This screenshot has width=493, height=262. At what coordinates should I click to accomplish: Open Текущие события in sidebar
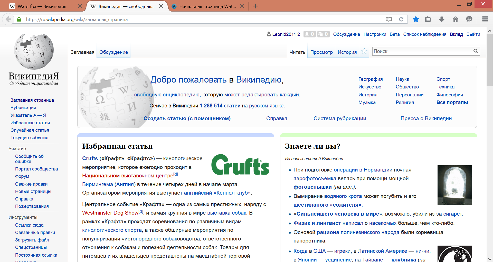29,138
